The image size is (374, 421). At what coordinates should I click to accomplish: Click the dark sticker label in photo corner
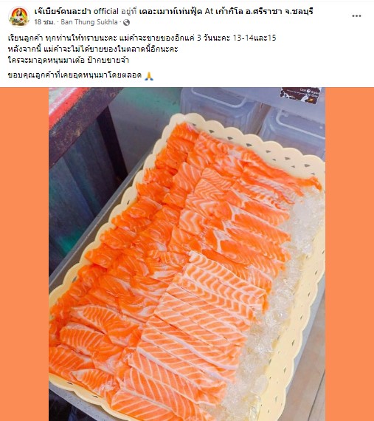[x=300, y=95]
